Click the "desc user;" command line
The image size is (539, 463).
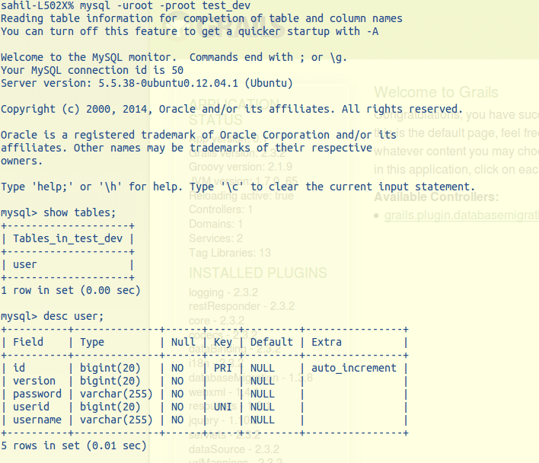click(53, 316)
